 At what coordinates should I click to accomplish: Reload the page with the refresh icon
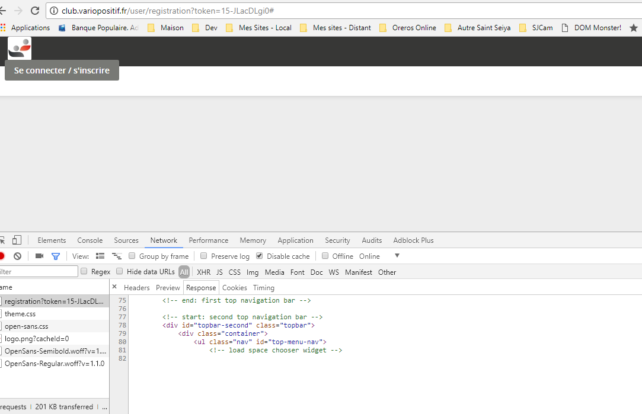35,11
